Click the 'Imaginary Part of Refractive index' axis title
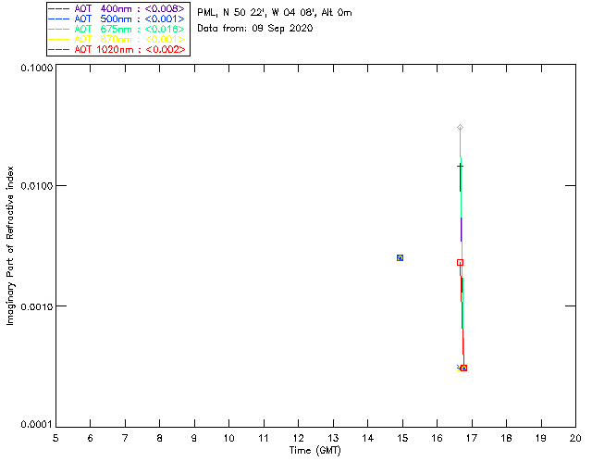The height and width of the screenshot is (474, 592). coord(10,245)
